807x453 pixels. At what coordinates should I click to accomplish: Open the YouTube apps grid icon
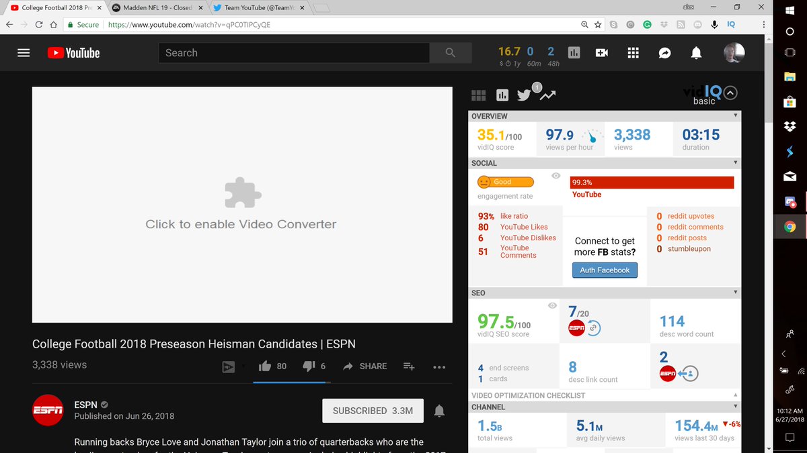coord(633,52)
